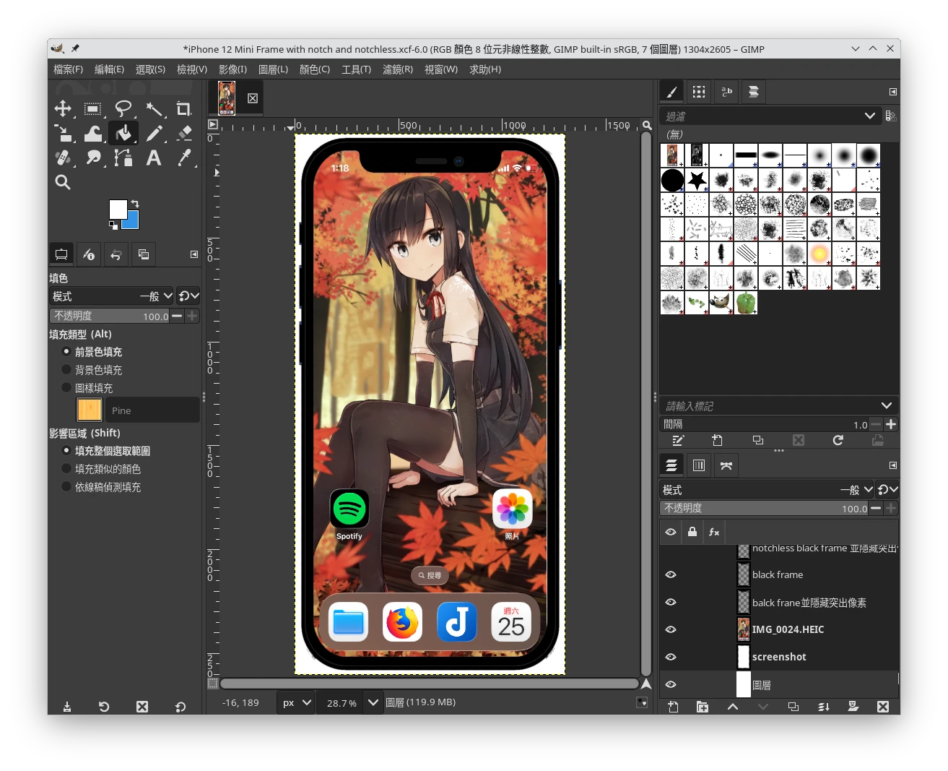Image resolution: width=948 pixels, height=771 pixels.
Task: Select the Unified Transform tool
Action: [63, 134]
